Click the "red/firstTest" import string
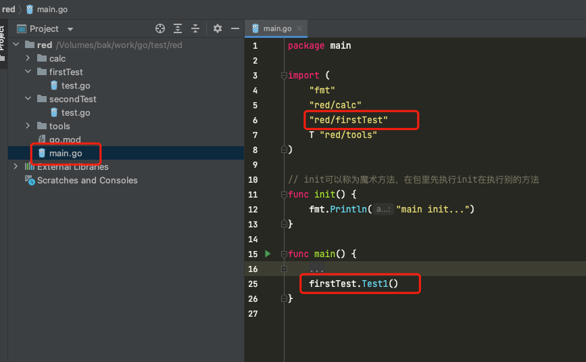Viewport: 586px width, 362px height. tap(348, 120)
